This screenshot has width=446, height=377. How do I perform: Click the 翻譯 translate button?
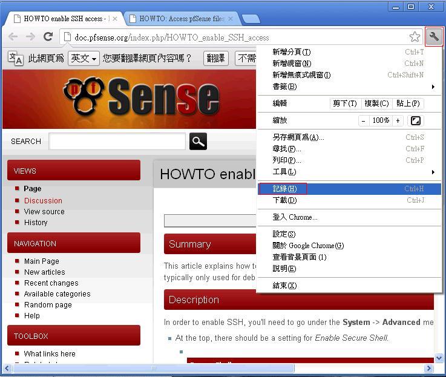216,58
